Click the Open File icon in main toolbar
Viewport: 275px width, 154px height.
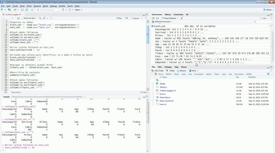click(15, 10)
